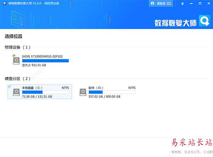Click the 数据恢复大师 magnifier logo icon
The height and width of the screenshot is (157, 213).
[204, 21]
